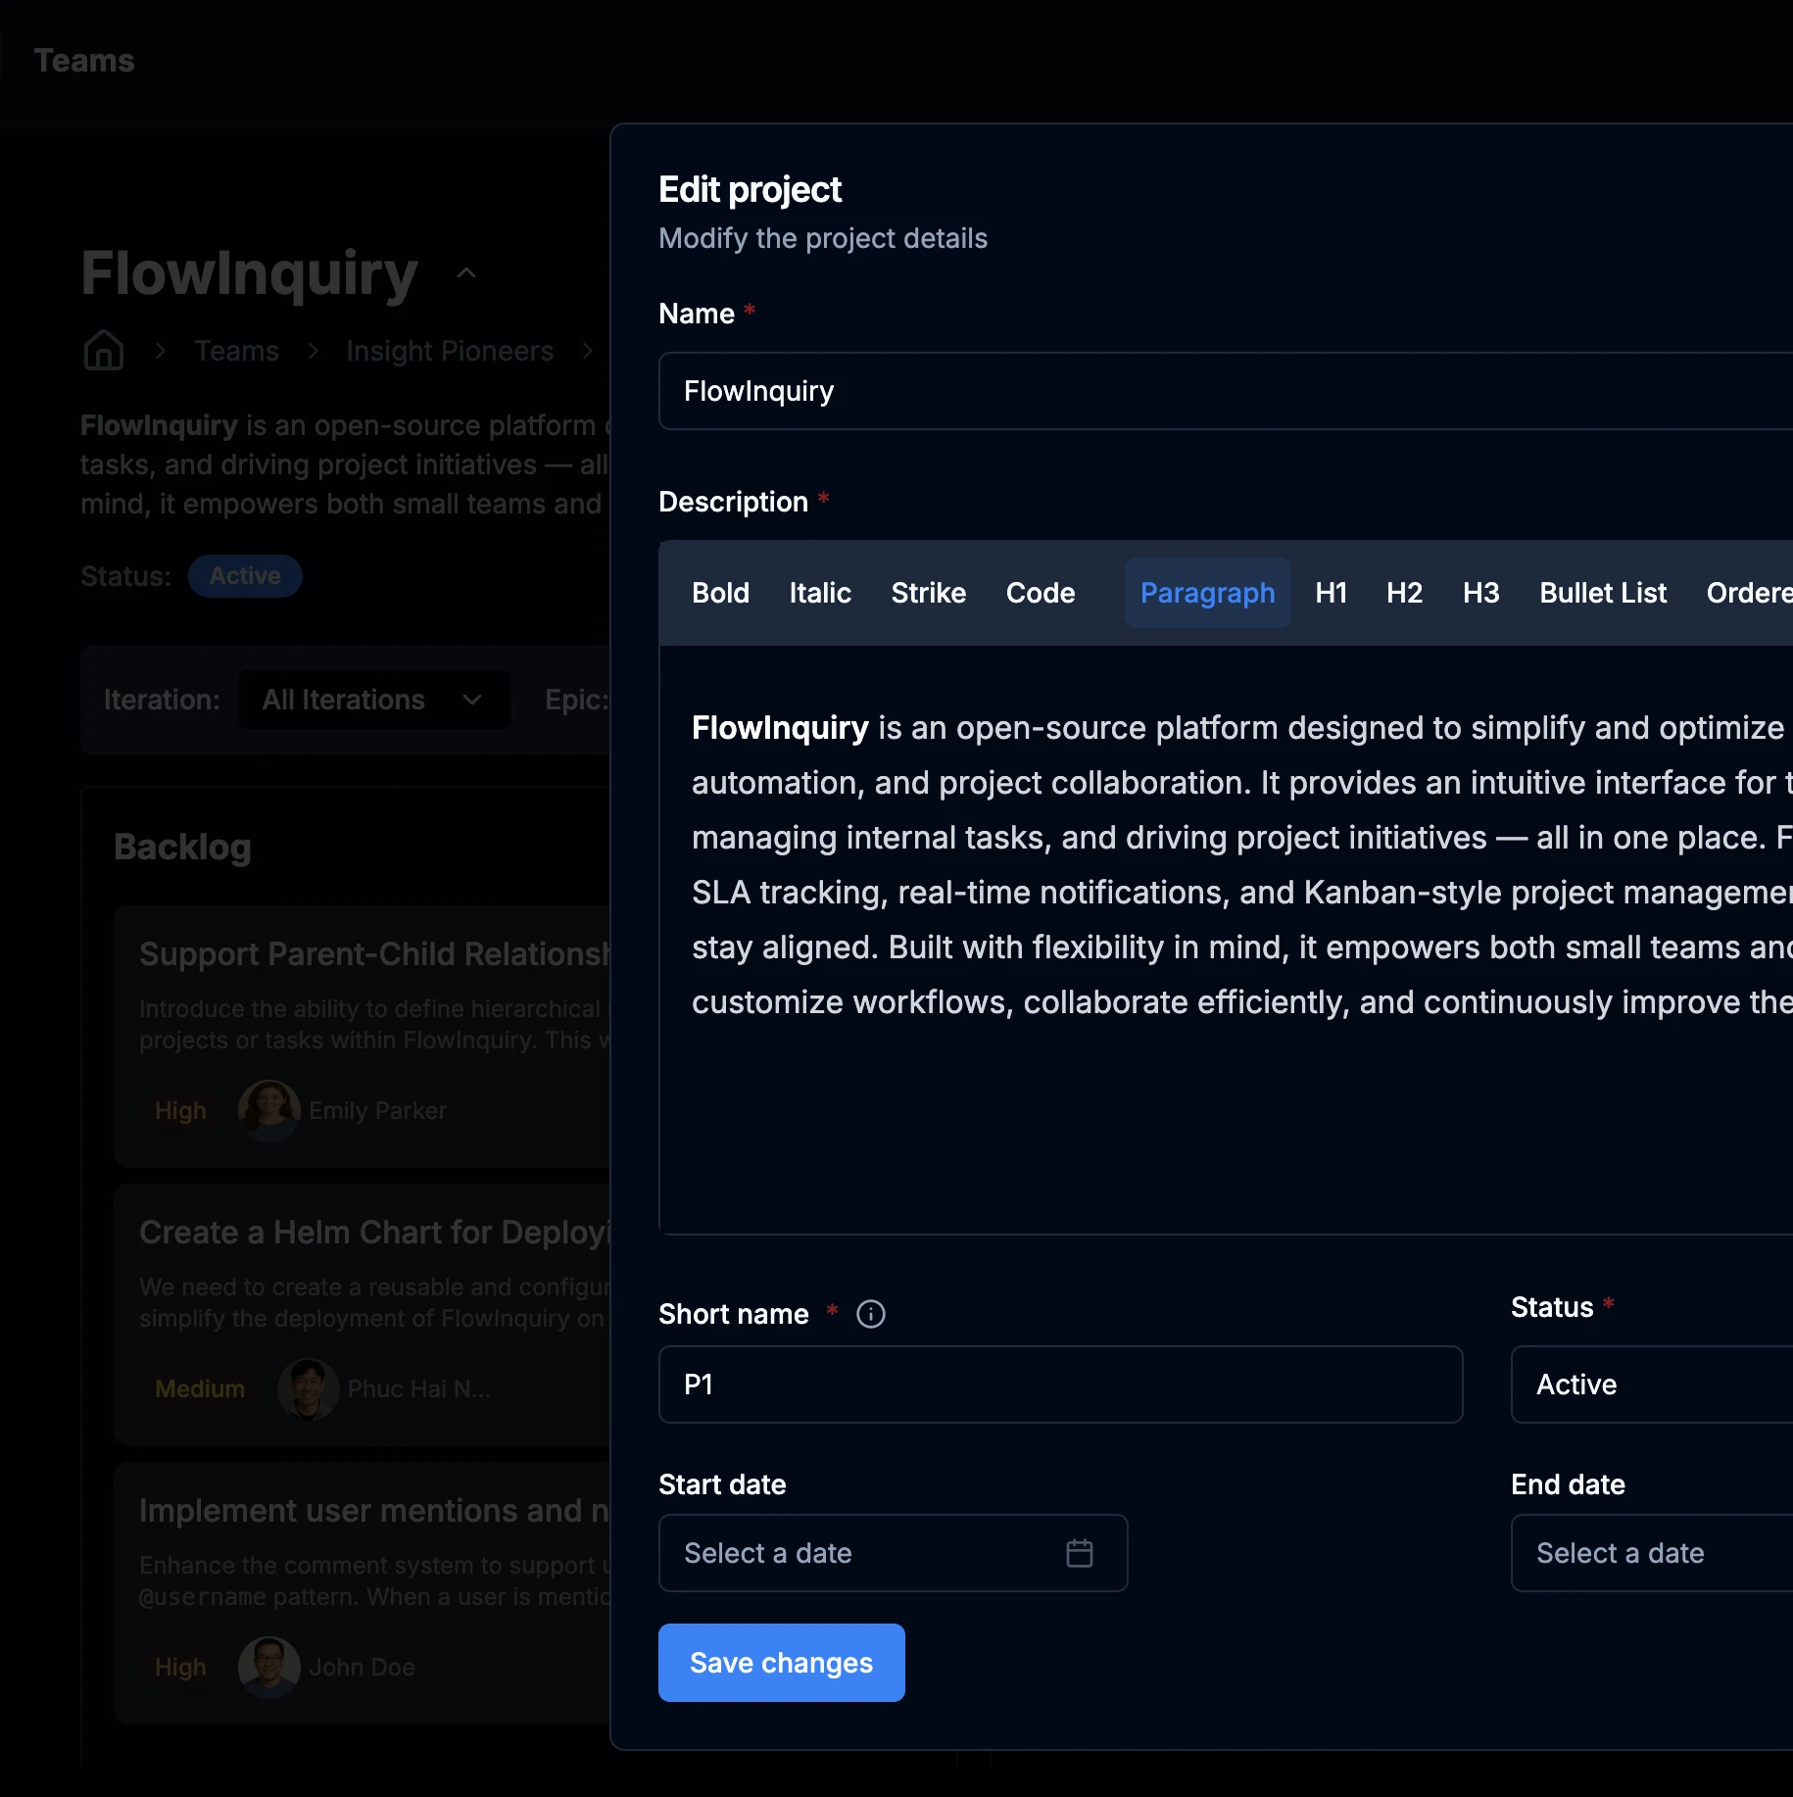Click the Start date calendar icon
This screenshot has width=1793, height=1797.
click(1079, 1553)
